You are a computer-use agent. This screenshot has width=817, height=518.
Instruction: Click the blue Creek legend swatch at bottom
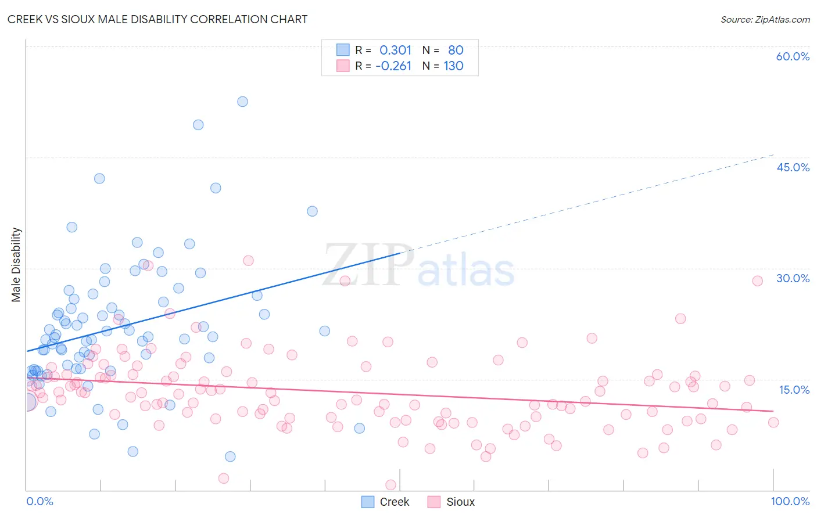368,502
